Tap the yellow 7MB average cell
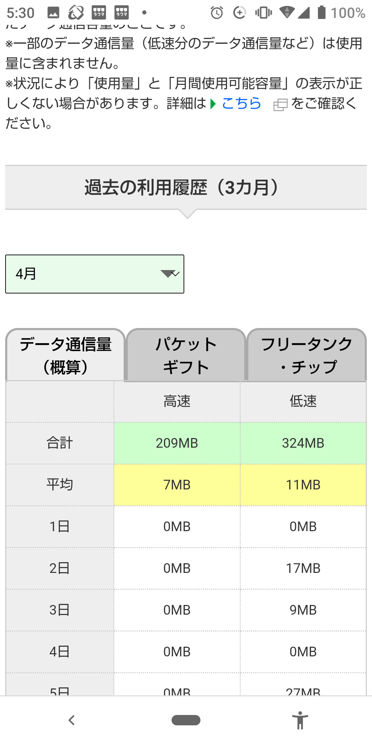This screenshot has height=745, width=372. [177, 485]
